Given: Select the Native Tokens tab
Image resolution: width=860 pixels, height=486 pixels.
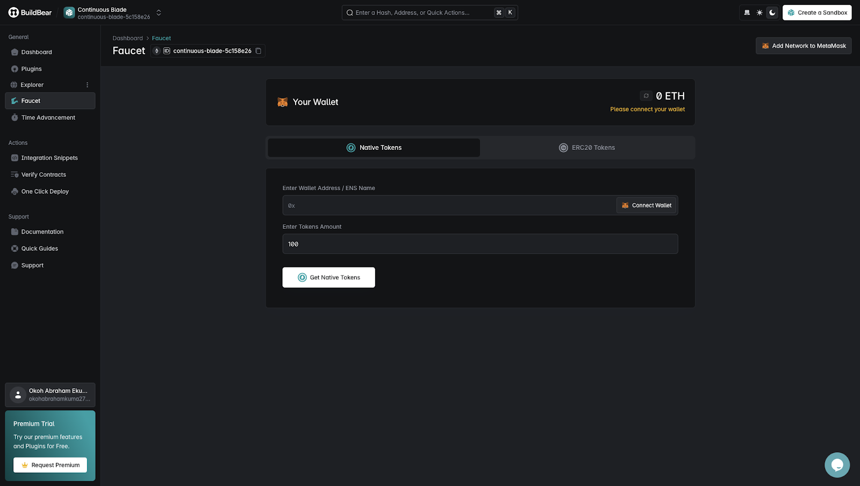Looking at the screenshot, I should pos(374,148).
